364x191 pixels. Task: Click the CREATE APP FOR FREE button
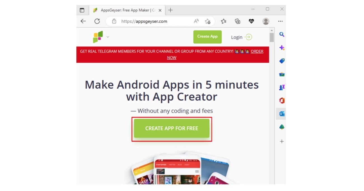[172, 128]
